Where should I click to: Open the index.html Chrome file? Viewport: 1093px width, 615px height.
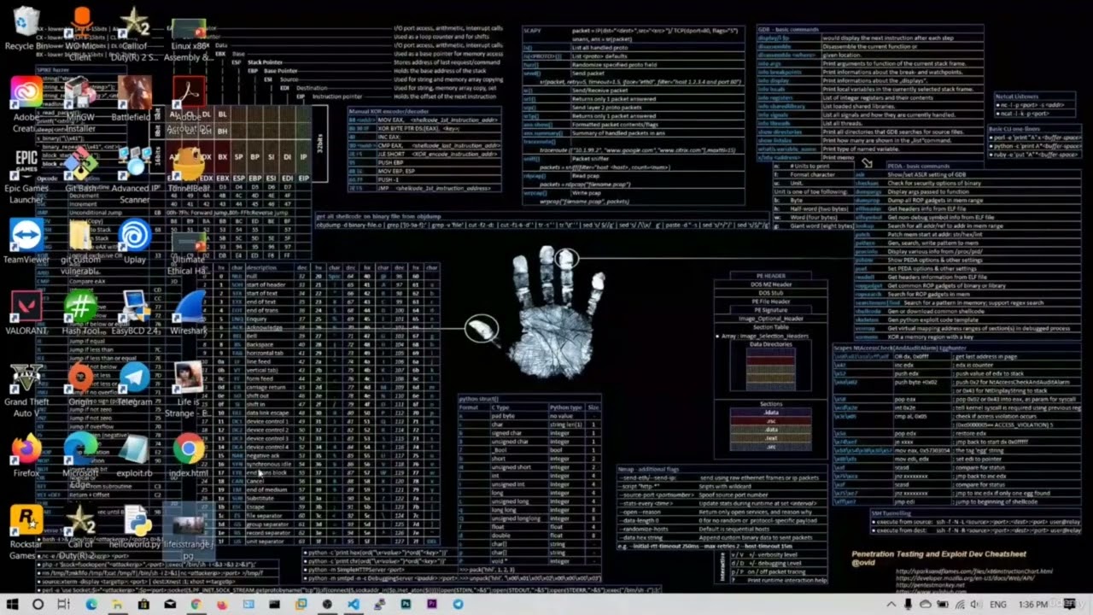tap(188, 451)
